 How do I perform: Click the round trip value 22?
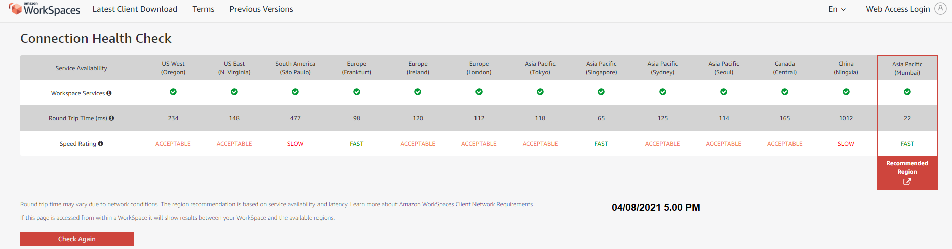click(907, 118)
